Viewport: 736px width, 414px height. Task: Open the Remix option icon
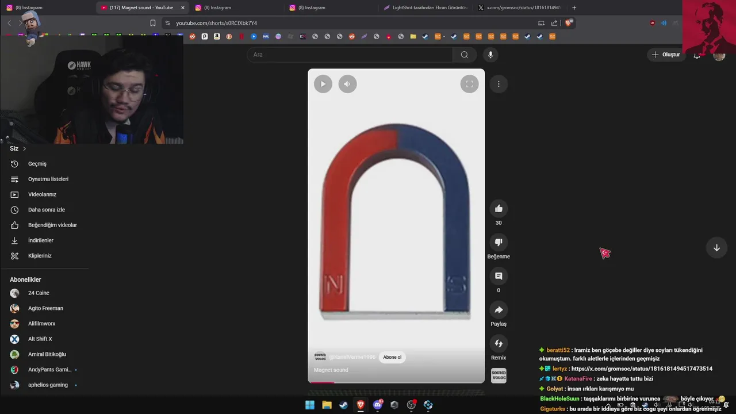point(499,344)
